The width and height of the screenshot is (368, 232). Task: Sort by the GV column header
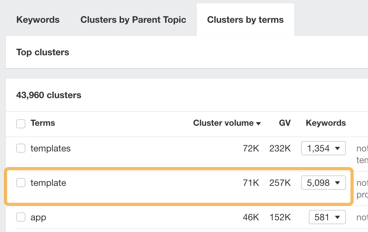284,123
